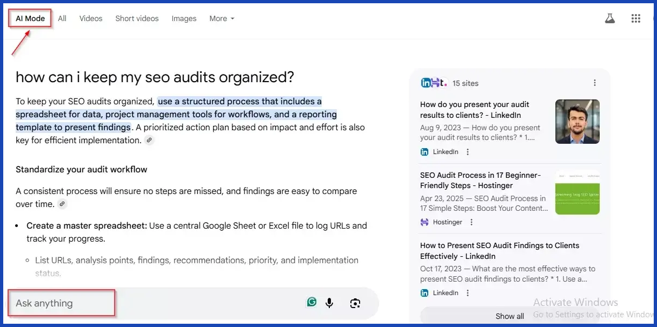Click the Show all button
Viewport: 657px width, 327px height.
point(510,316)
